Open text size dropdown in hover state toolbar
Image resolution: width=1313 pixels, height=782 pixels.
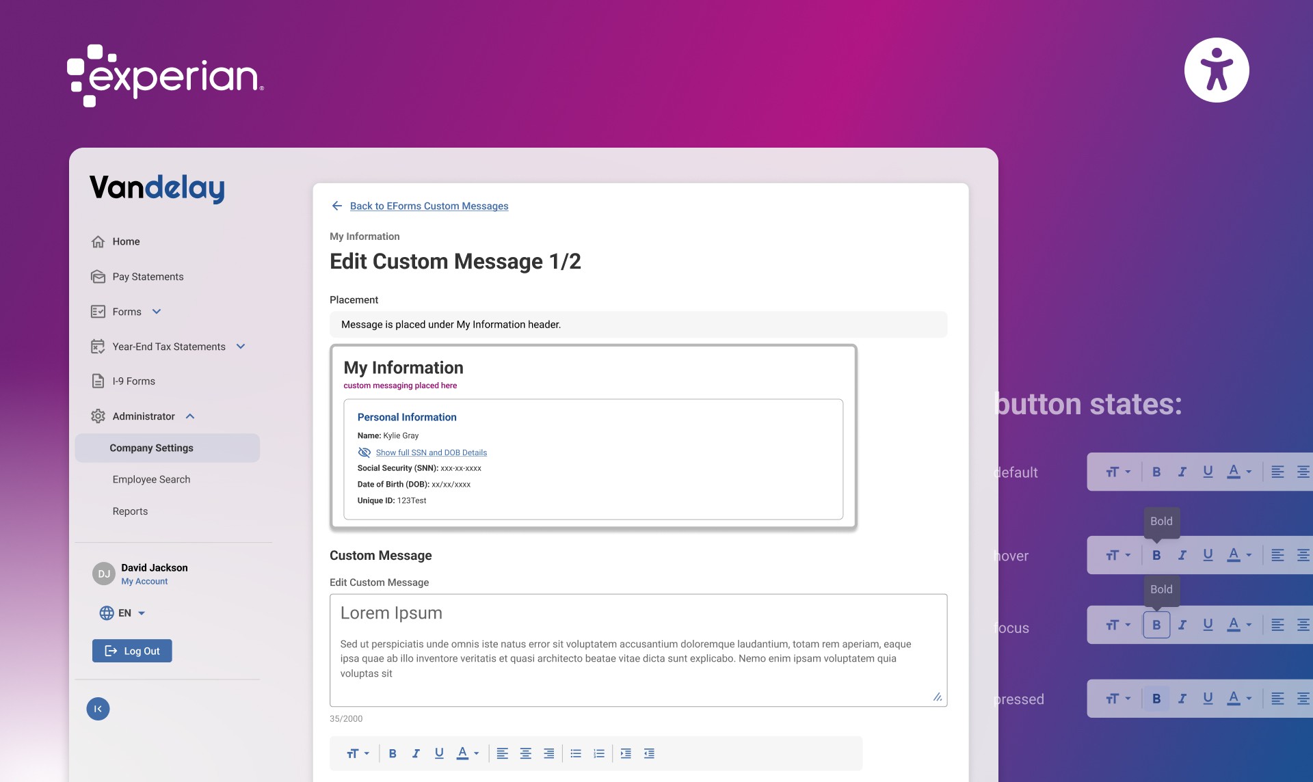(x=1119, y=555)
